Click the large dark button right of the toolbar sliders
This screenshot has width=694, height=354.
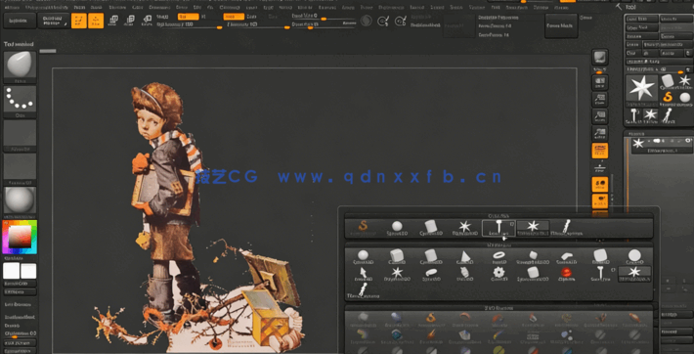(x=561, y=25)
